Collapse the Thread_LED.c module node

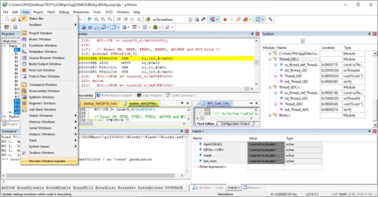pyautogui.click(x=270, y=59)
